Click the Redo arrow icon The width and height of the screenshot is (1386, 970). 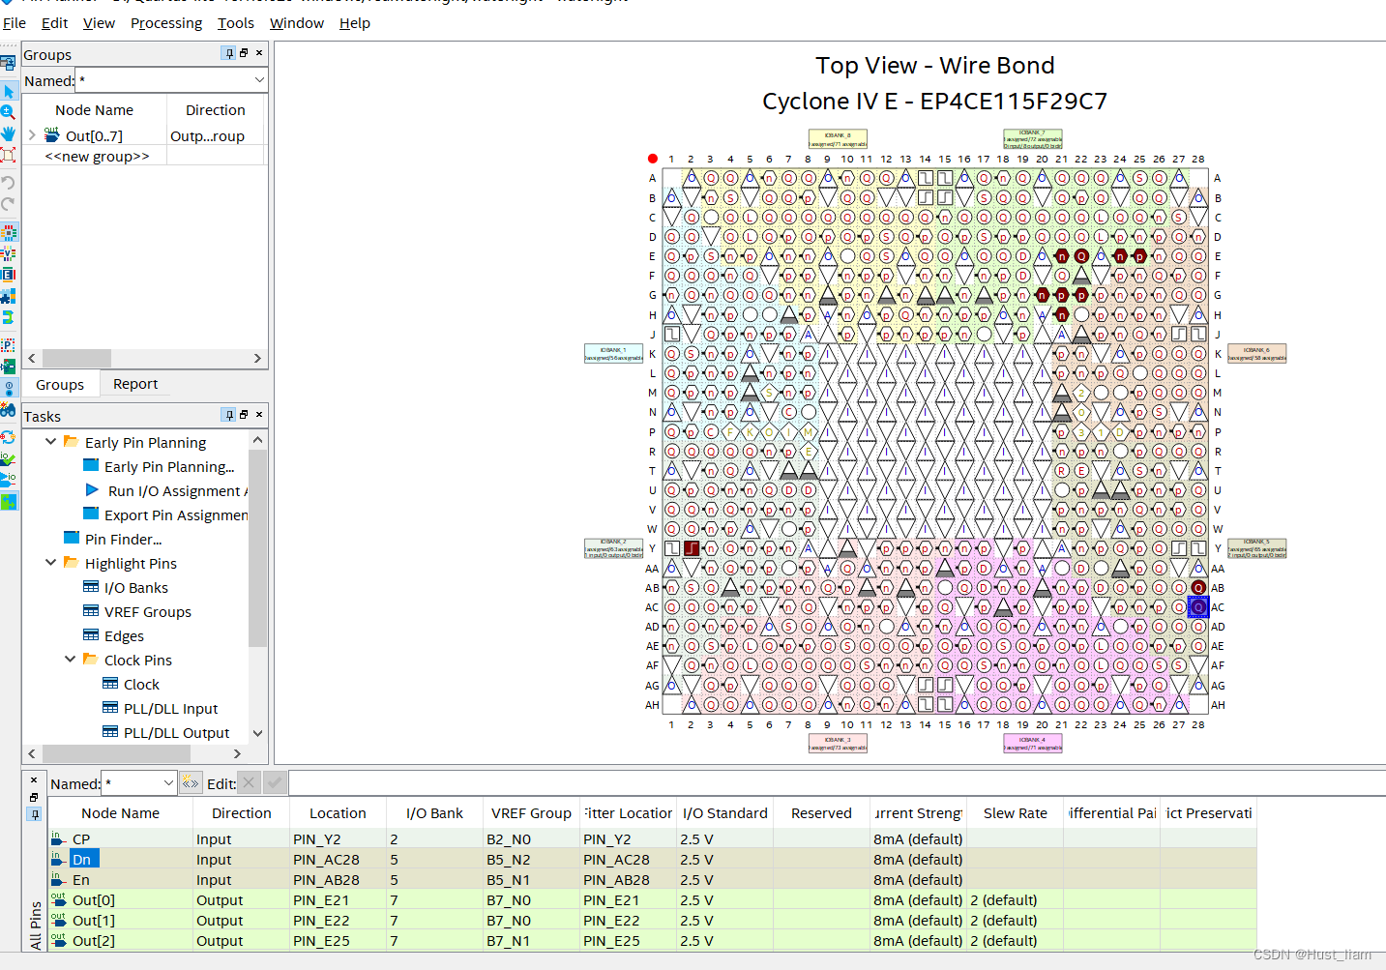9,203
